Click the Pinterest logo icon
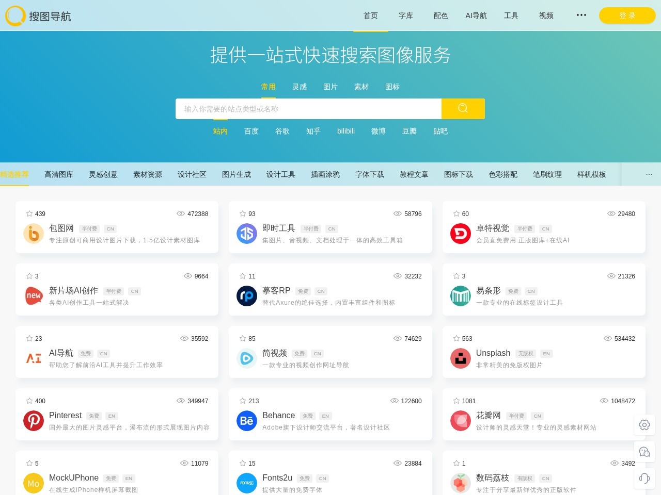The height and width of the screenshot is (495, 661). [x=34, y=421]
